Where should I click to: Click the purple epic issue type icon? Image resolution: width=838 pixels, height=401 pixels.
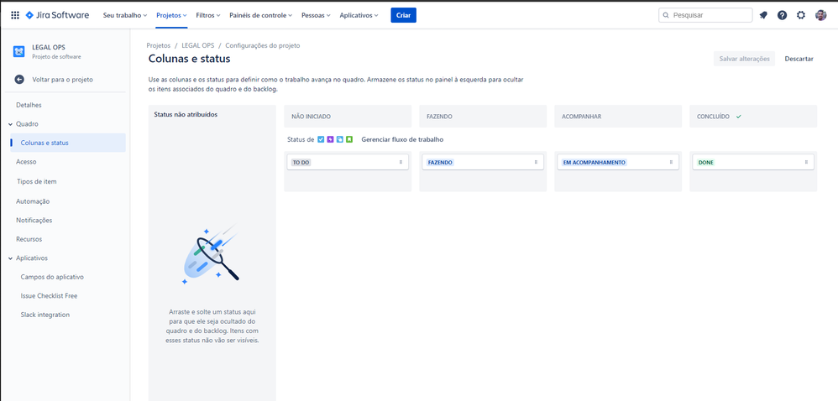pyautogui.click(x=330, y=140)
